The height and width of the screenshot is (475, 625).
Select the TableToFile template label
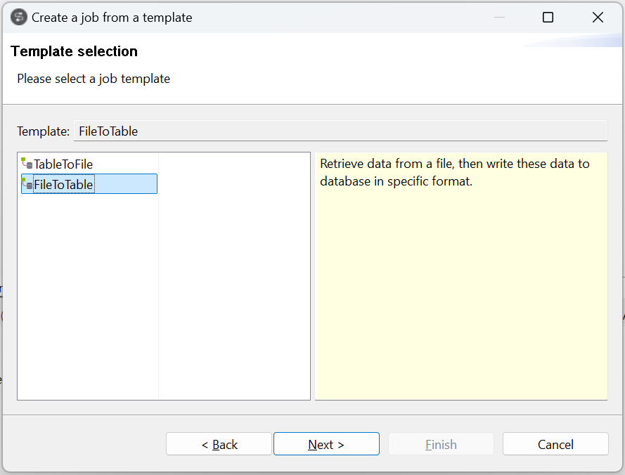[x=63, y=164]
